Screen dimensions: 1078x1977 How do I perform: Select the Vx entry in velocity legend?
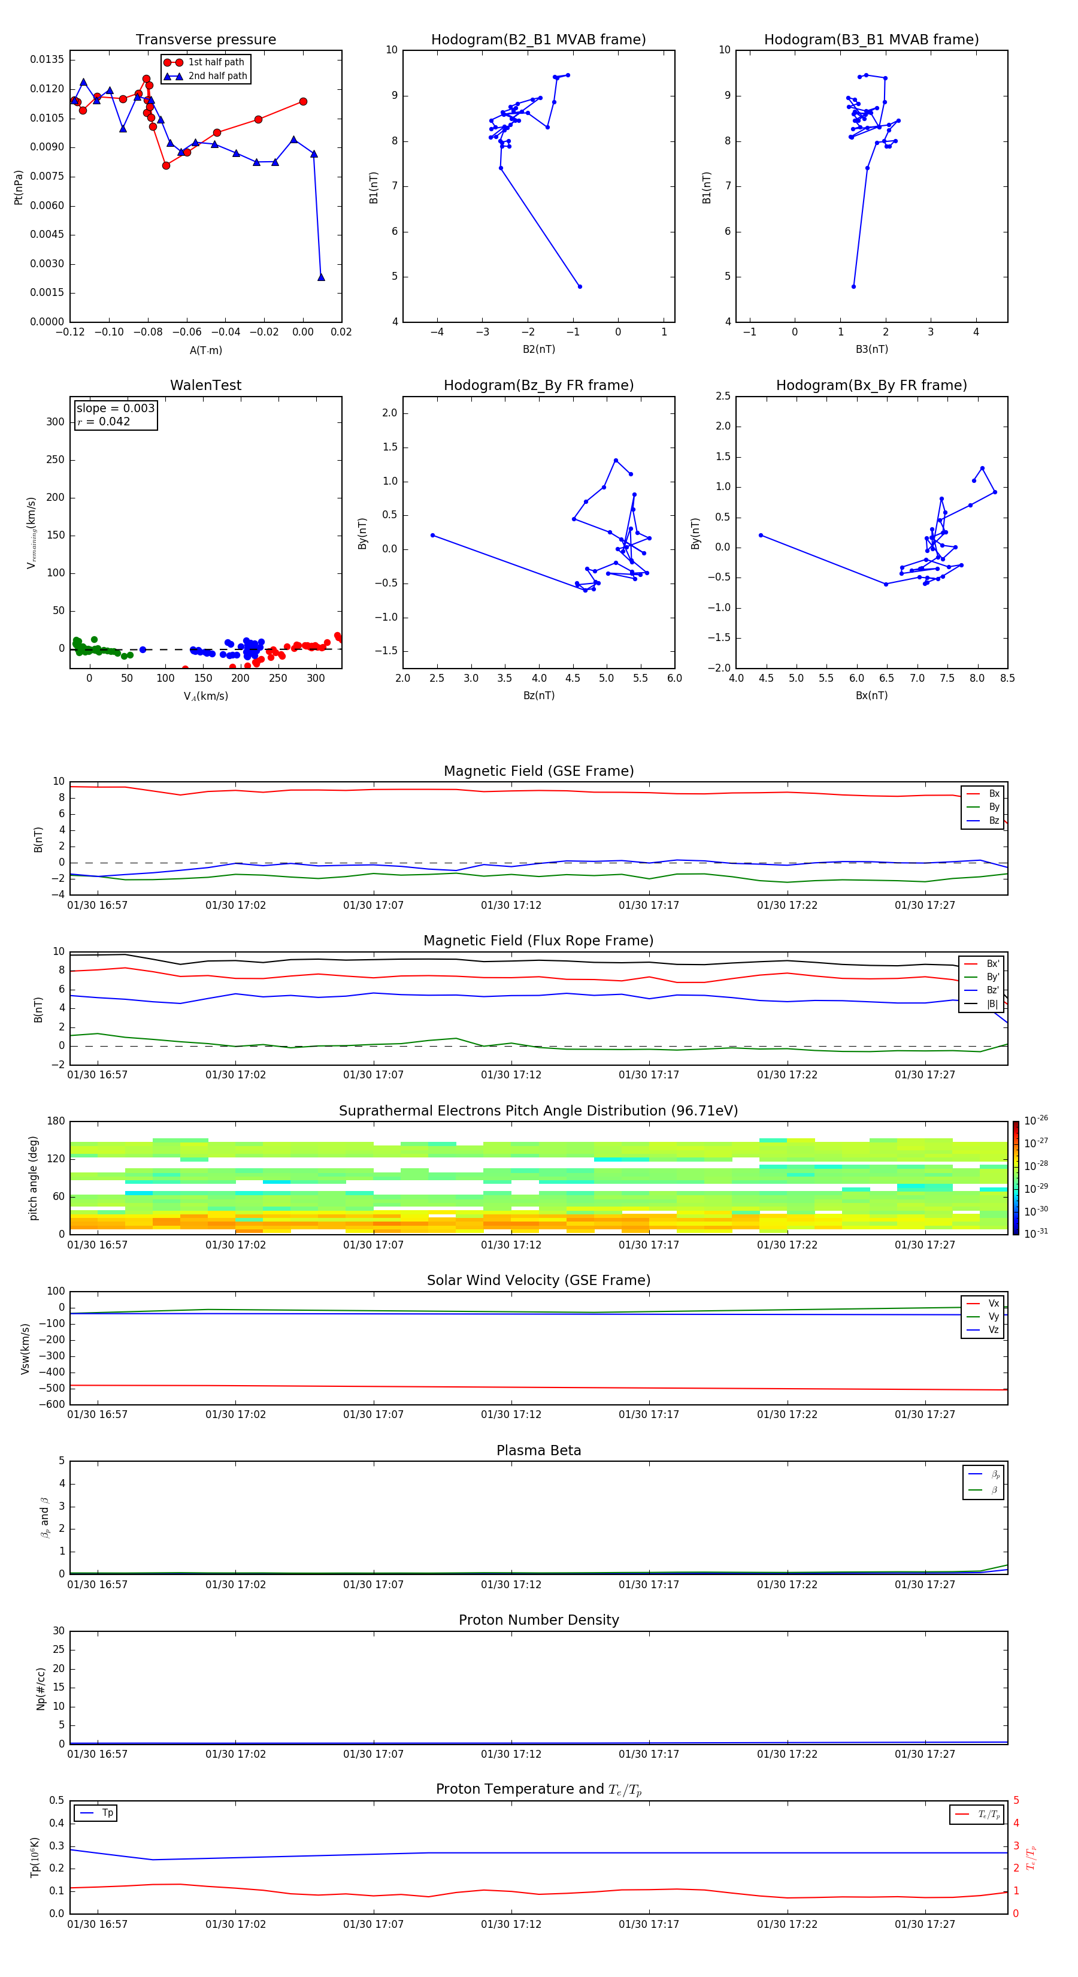pos(983,1303)
